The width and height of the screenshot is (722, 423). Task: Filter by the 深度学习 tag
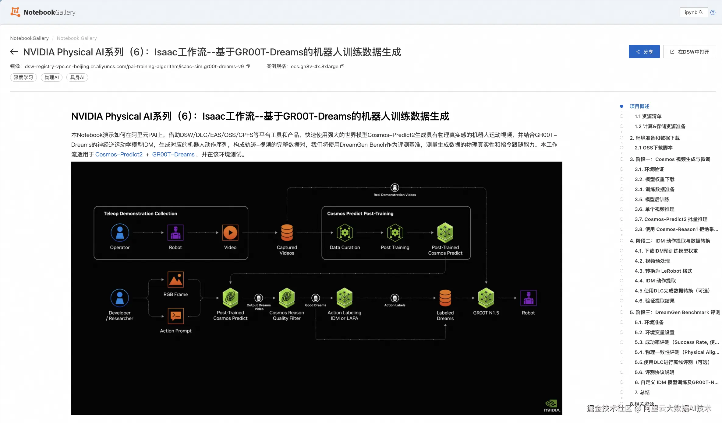[23, 77]
